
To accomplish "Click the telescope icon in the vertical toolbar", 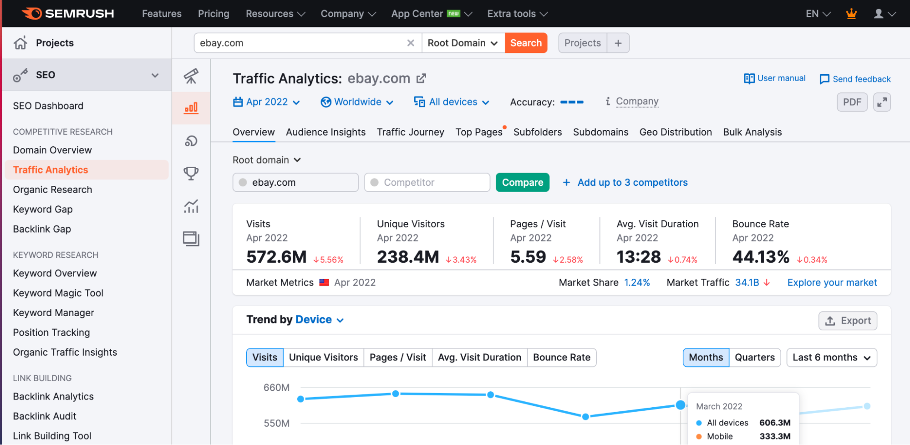I will (x=191, y=76).
